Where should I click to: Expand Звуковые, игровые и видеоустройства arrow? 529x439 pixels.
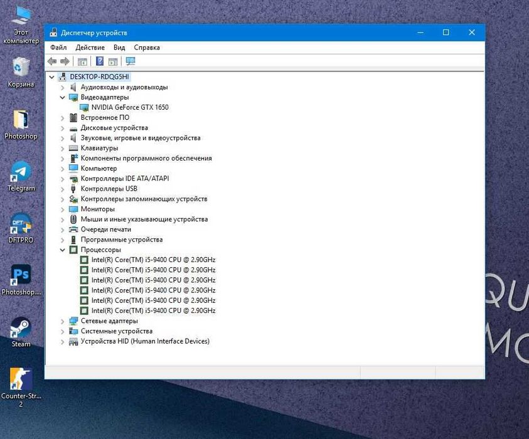62,138
